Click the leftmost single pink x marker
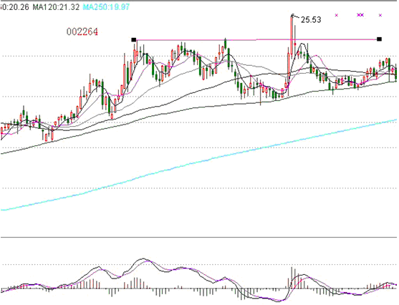This screenshot has width=399, height=305. point(337,15)
